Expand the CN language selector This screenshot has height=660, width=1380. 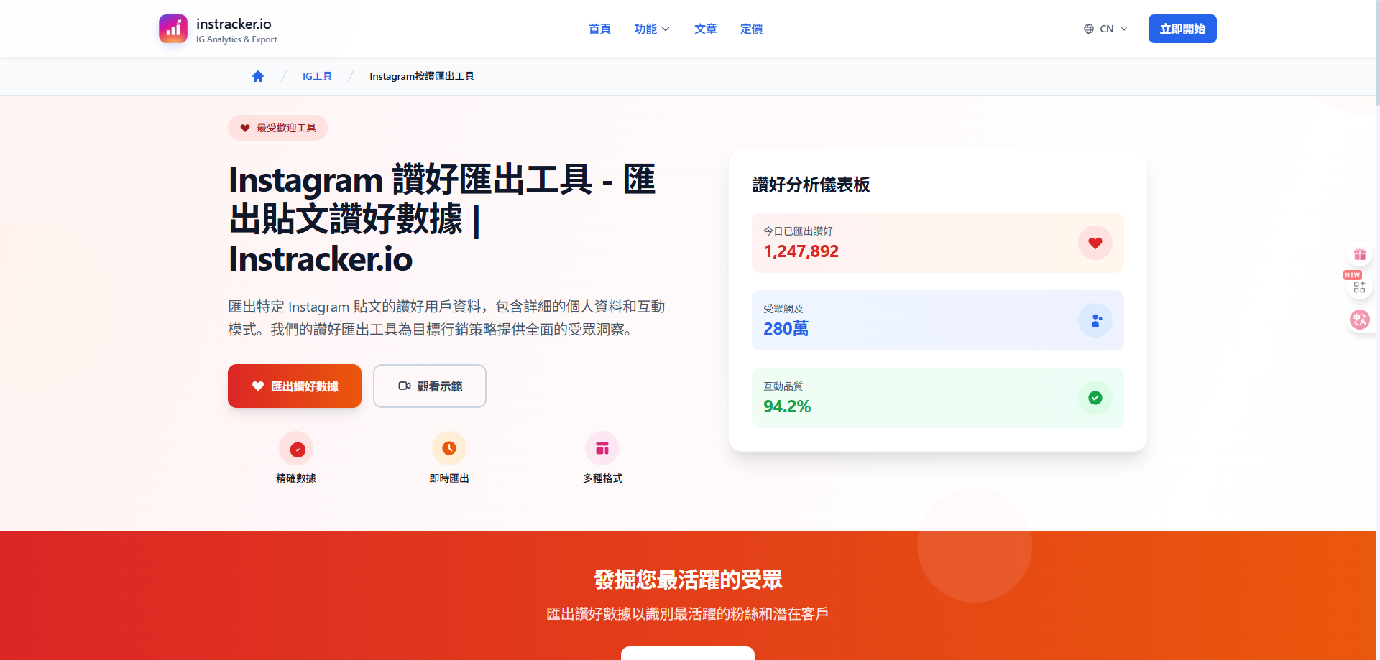[x=1106, y=29]
